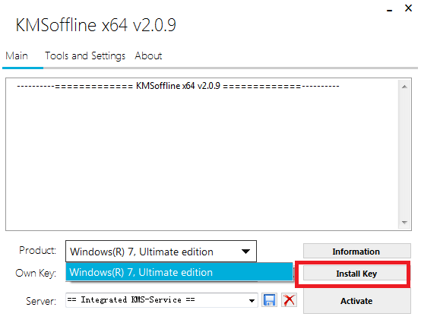Click the log scrollbar down arrow
The width and height of the screenshot is (421, 323).
tap(404, 223)
